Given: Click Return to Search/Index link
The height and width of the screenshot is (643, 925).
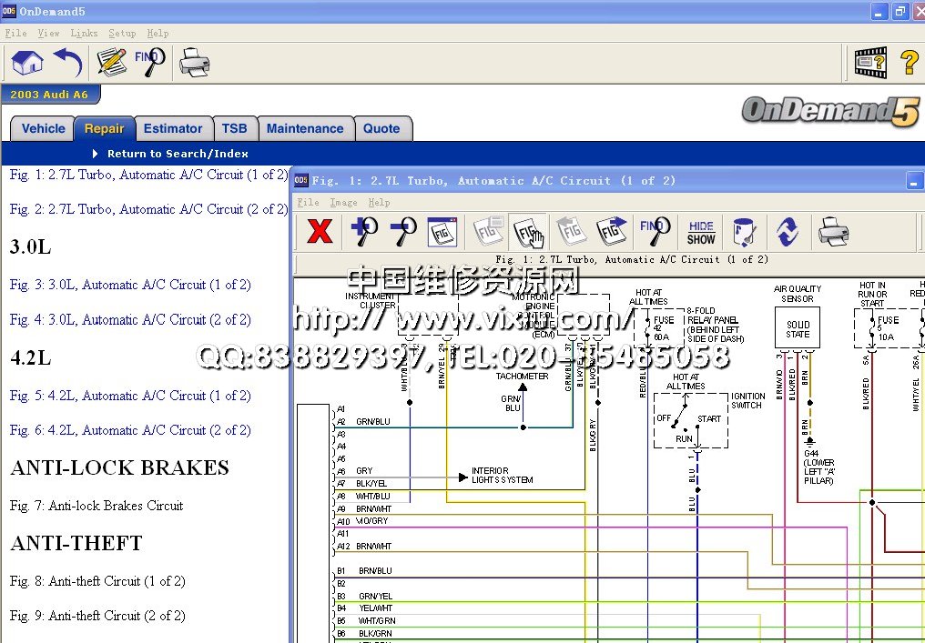Looking at the screenshot, I should 178,154.
